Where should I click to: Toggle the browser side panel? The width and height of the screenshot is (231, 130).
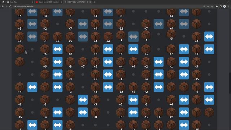[x=221, y=6]
